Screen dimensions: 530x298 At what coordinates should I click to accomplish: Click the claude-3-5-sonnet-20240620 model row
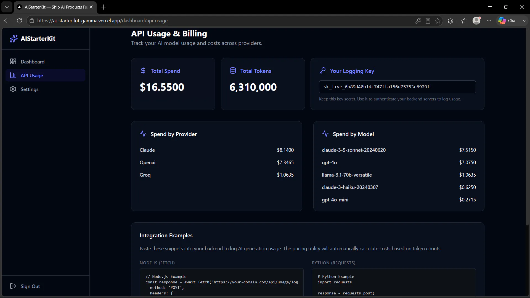[x=399, y=150]
